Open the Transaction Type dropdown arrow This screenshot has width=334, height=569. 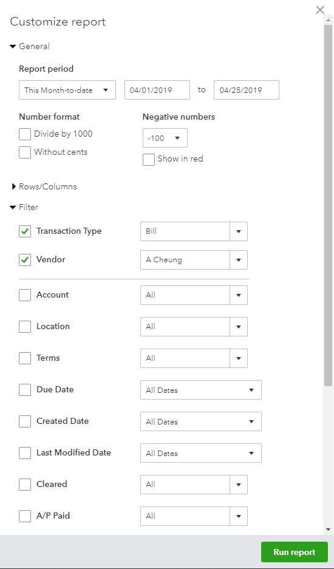click(x=239, y=231)
